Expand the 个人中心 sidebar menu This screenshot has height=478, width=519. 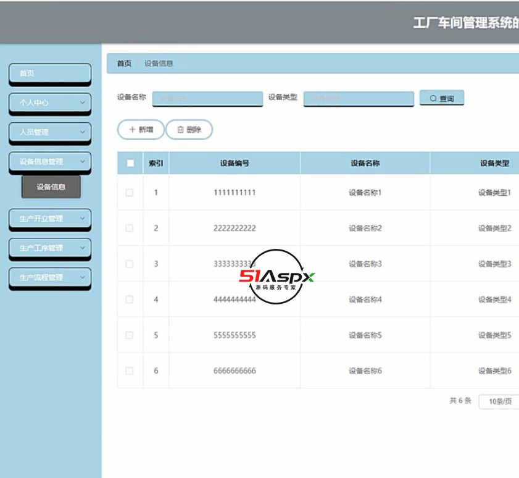point(49,103)
